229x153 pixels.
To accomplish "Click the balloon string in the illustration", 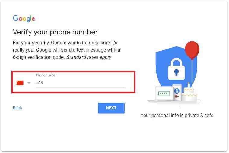I will [x=192, y=72].
